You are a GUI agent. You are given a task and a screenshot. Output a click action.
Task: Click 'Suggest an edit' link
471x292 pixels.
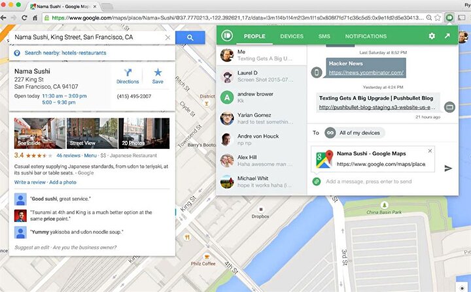32,248
